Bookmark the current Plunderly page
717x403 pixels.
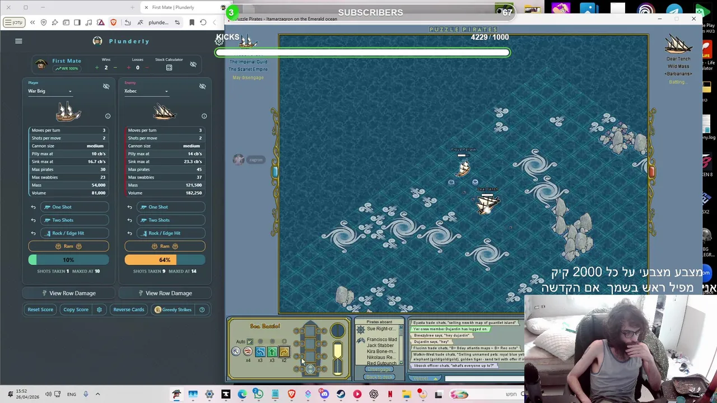pos(192,22)
